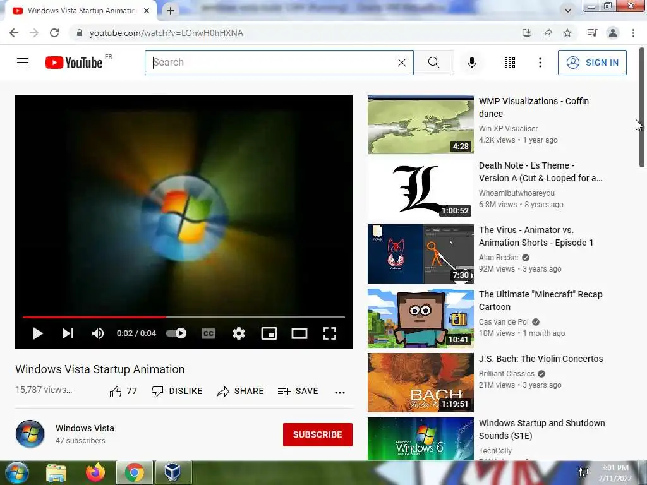Click Whoamlbutwhoareyou channel name
Image resolution: width=647 pixels, height=485 pixels.
[x=517, y=193]
